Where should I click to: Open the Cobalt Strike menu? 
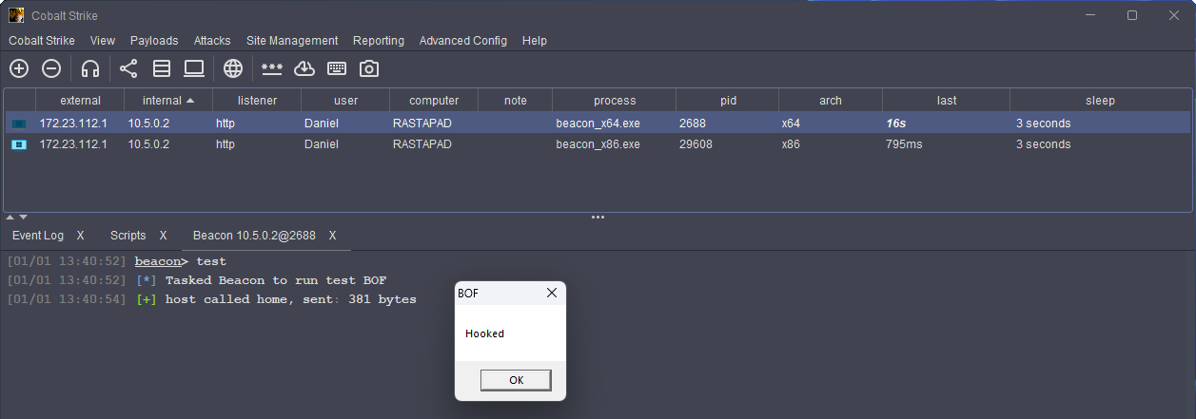[42, 41]
